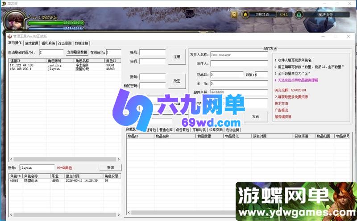This screenshot has height=221, width=357.
Task: Click the 物品ID item ID field
Action: pos(227,75)
